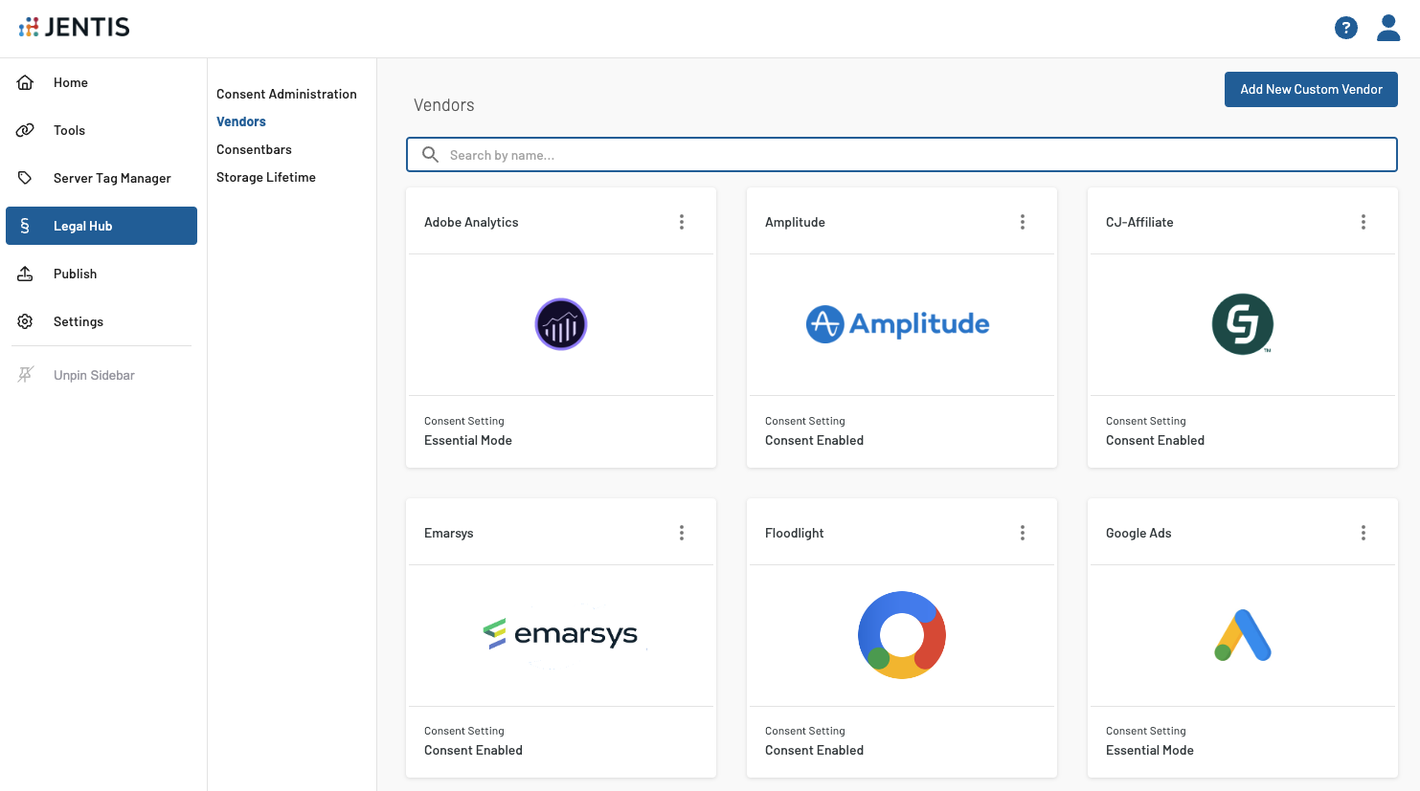The height and width of the screenshot is (791, 1420).
Task: Click the Floodlight card title
Action: (x=795, y=533)
